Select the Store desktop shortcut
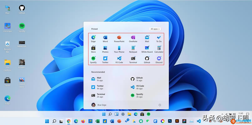Viewport: 252px width, 125px height. [8, 82]
